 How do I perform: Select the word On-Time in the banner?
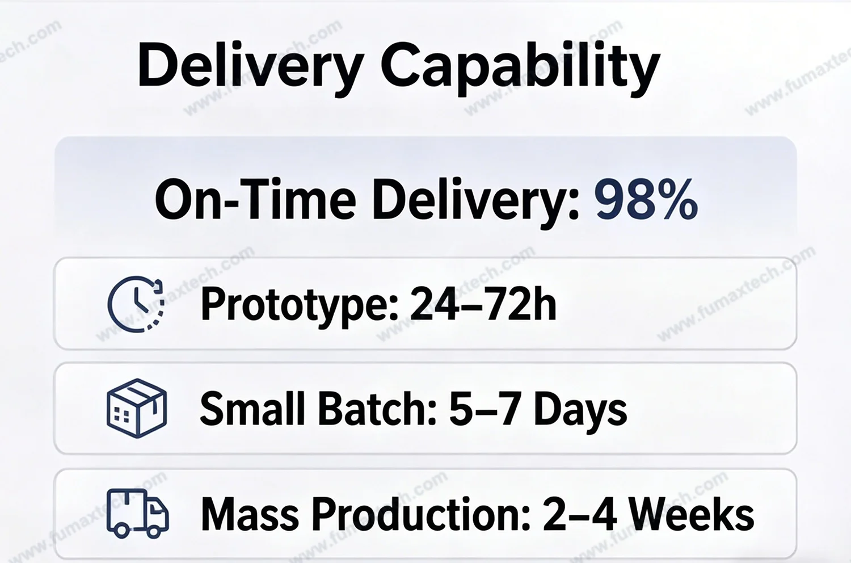pyautogui.click(x=255, y=200)
